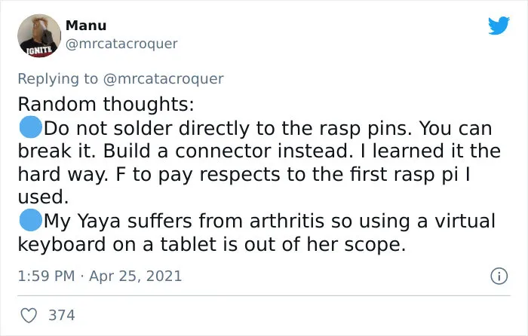Like the tweet with heart icon
This screenshot has width=528, height=336.
coord(29,316)
